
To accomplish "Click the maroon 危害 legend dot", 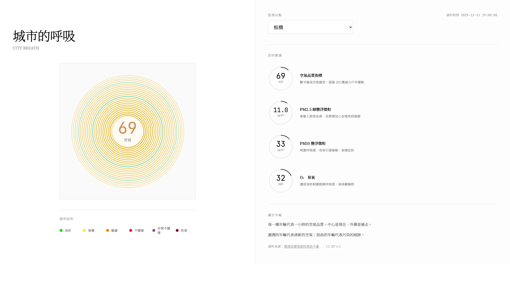I will coord(177,230).
